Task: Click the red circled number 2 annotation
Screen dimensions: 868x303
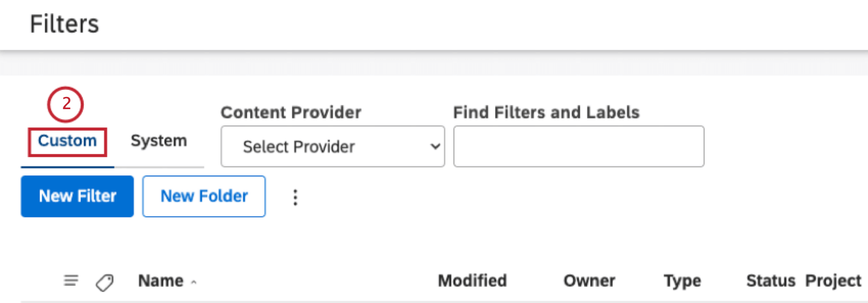Action: [x=65, y=105]
